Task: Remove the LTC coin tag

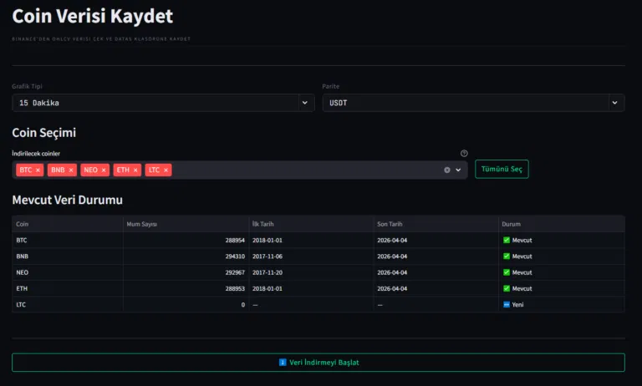Action: (166, 170)
